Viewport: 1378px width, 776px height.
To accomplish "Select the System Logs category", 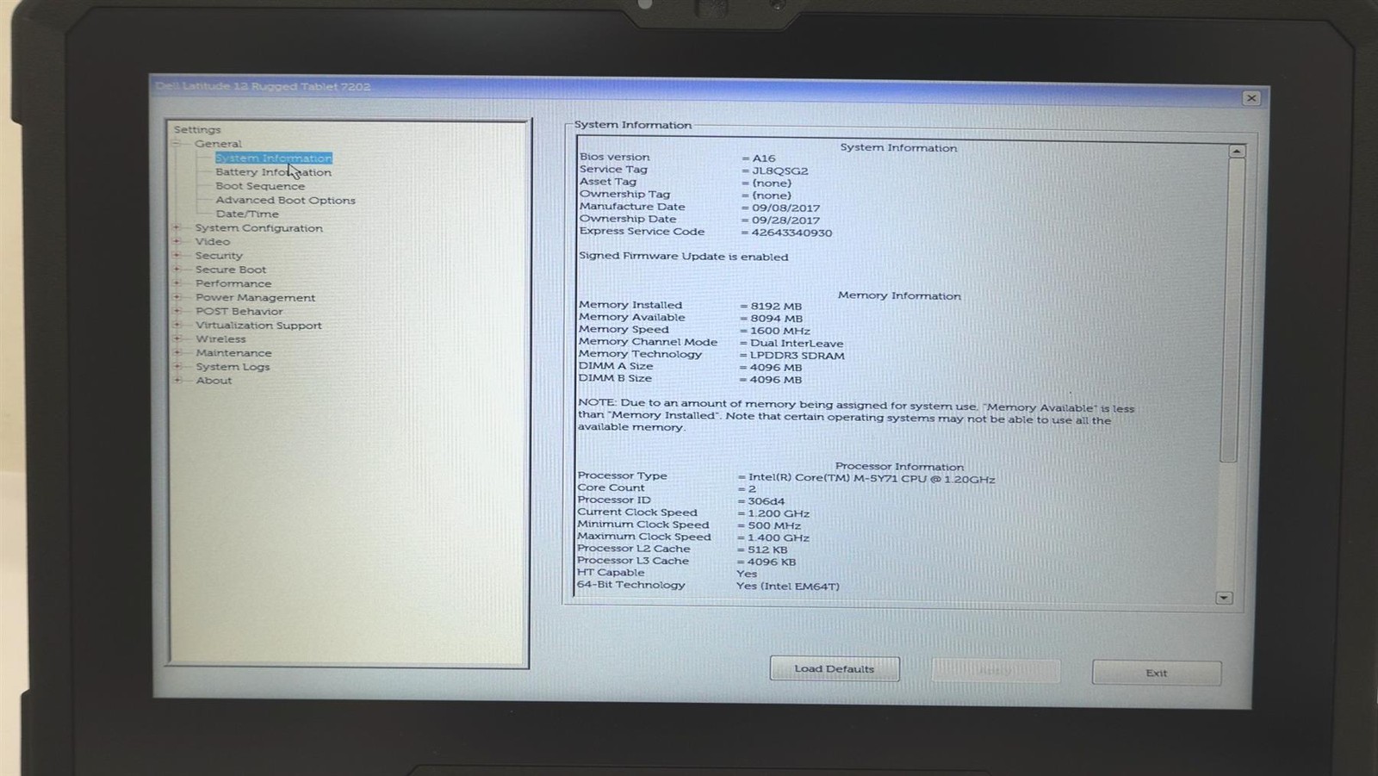I will point(233,367).
